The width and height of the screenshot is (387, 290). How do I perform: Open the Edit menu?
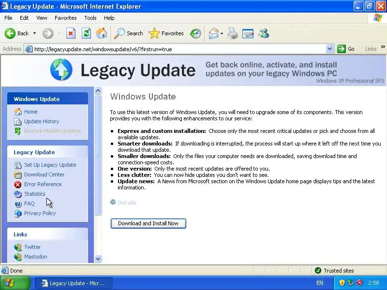pos(24,18)
